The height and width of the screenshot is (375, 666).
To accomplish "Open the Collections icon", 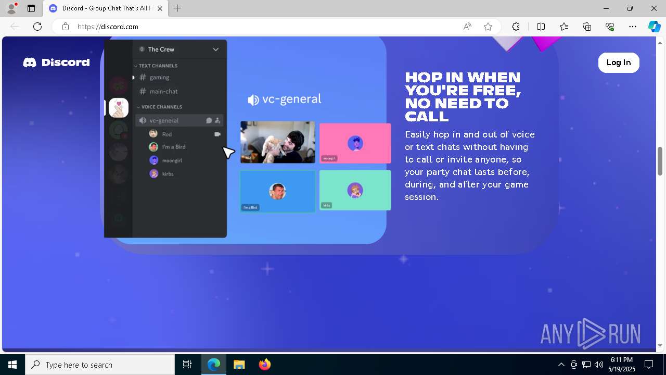I will [587, 27].
